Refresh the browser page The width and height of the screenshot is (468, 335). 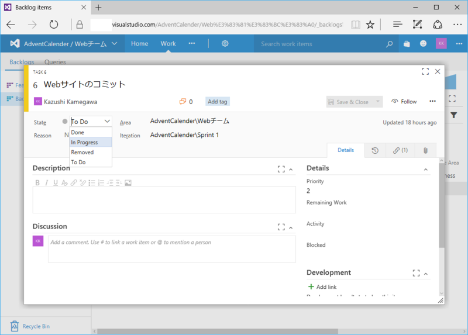coord(54,25)
